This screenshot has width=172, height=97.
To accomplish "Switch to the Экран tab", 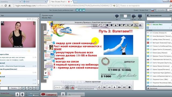I will click(140, 17).
